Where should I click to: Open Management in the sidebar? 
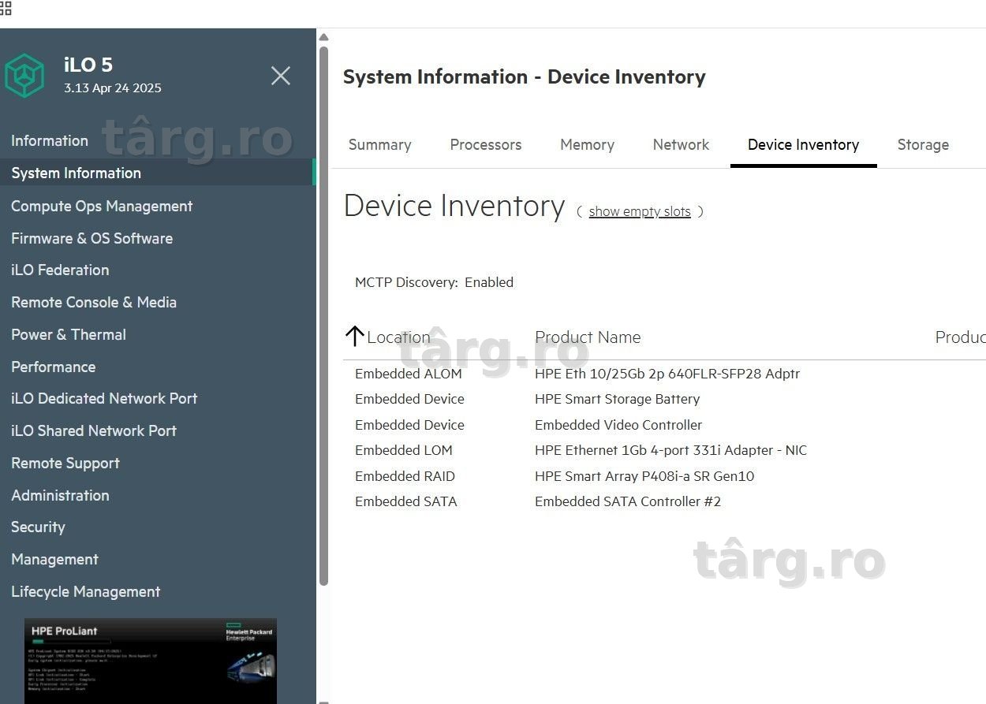point(54,559)
